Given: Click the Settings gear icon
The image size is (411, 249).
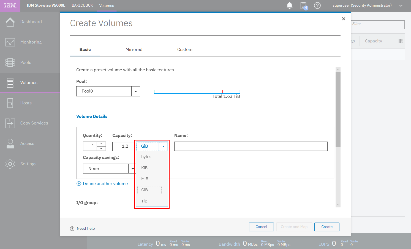Looking at the screenshot, I should pyautogui.click(x=10, y=164).
